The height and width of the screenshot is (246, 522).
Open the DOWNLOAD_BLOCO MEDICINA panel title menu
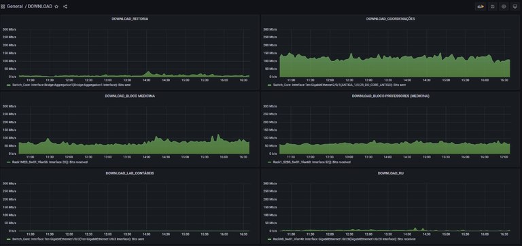130,96
